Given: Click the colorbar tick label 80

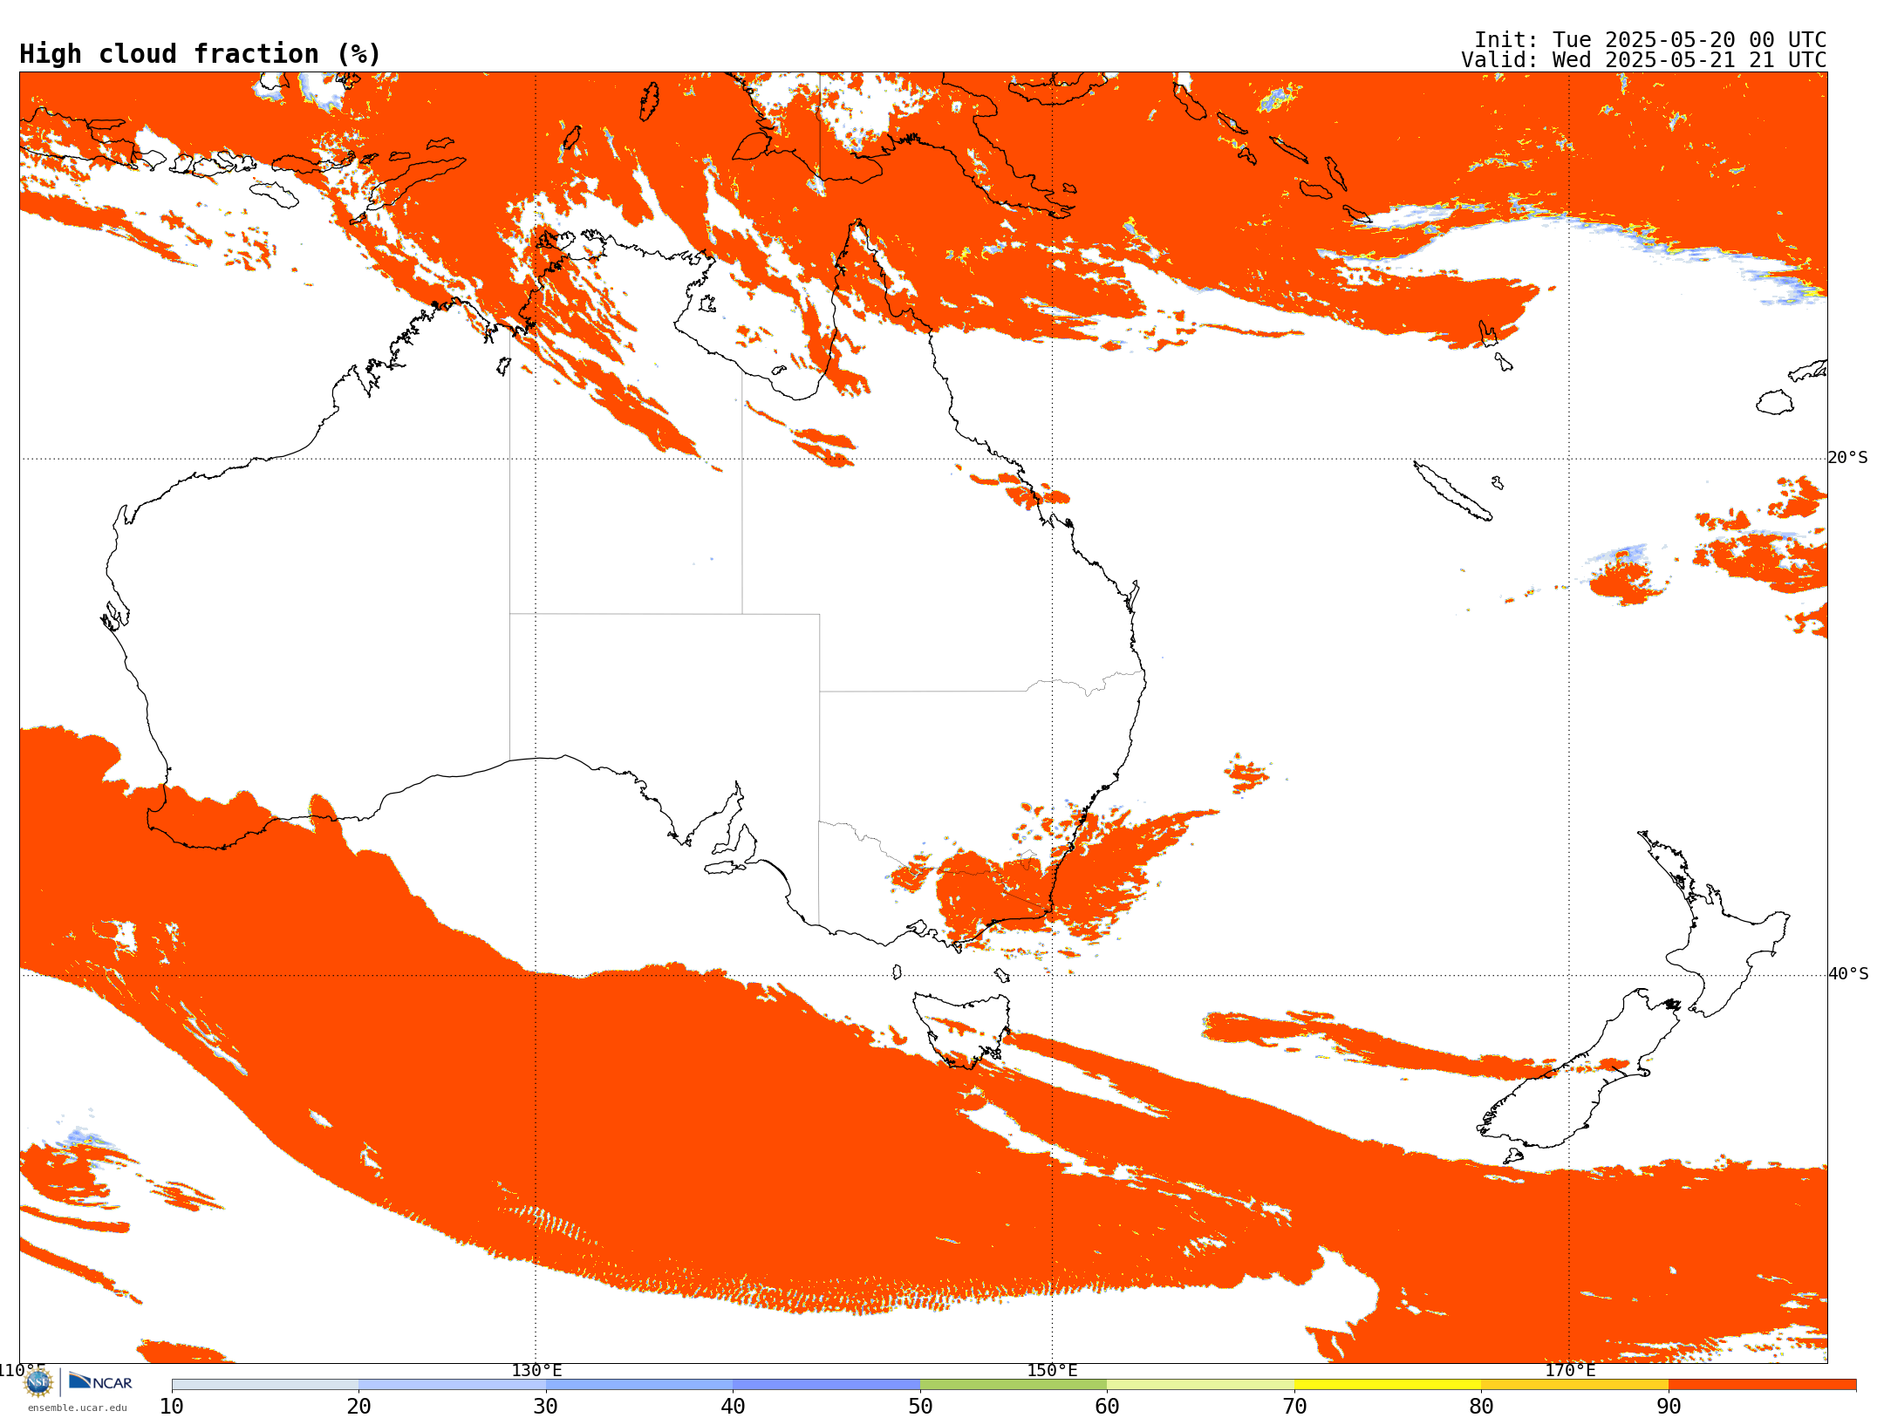Looking at the screenshot, I should click(x=1481, y=1406).
